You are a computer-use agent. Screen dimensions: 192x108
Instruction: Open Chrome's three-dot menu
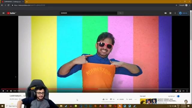(x=190, y=5)
